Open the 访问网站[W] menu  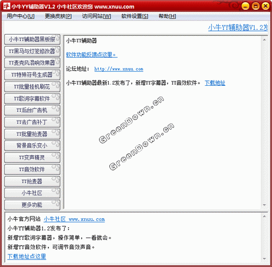coord(96,16)
